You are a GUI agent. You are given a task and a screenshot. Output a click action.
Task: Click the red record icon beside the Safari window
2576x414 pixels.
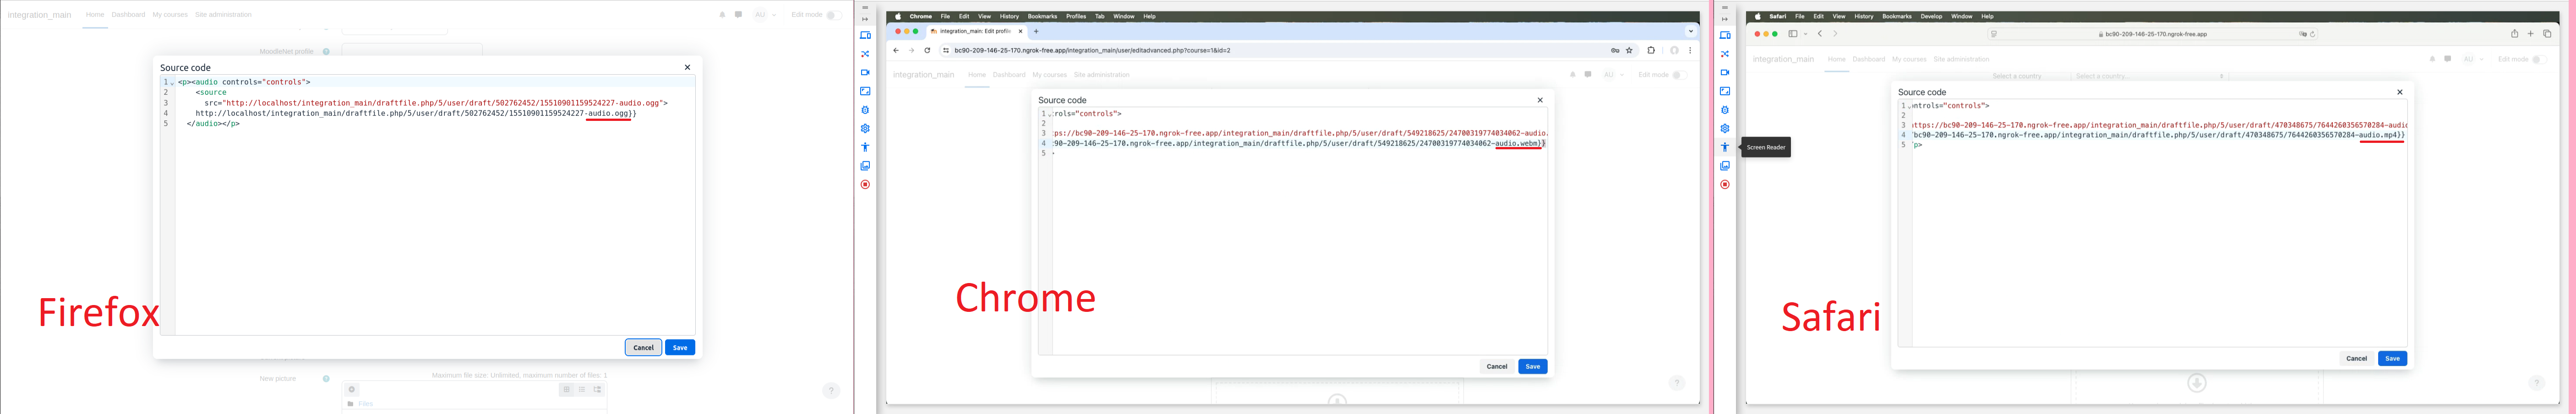pos(1725,185)
